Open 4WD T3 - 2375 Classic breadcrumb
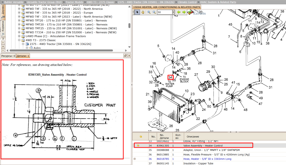 (x=100, y=2)
